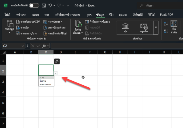Click the formula bar Cancel X icon

33,46
